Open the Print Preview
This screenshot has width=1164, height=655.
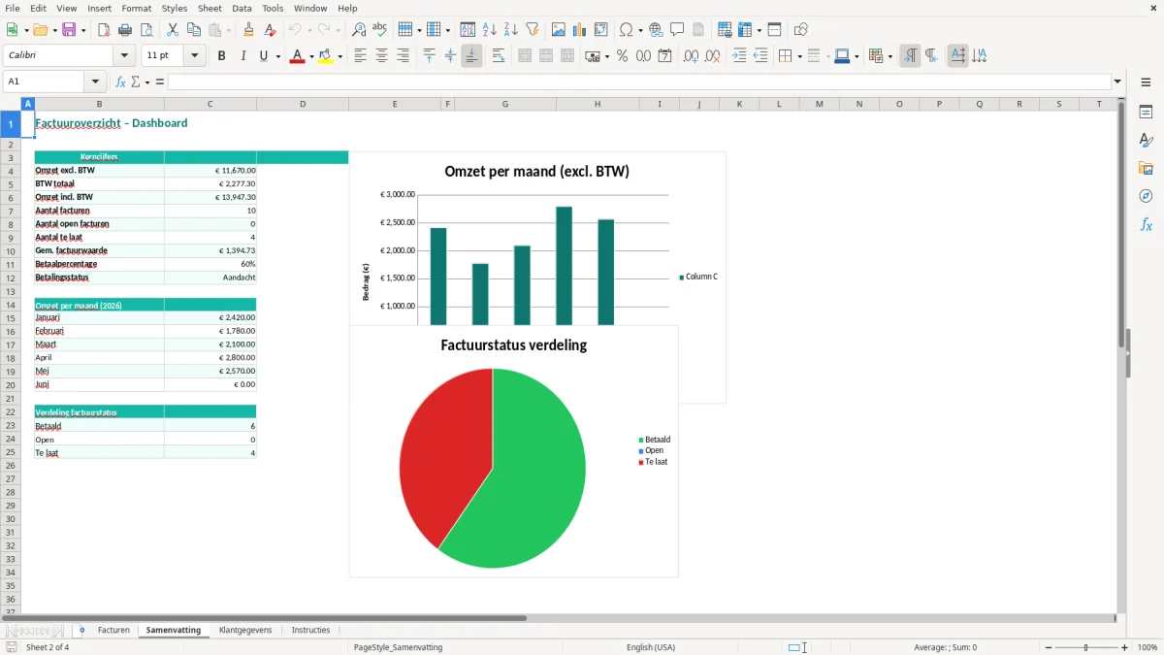[x=146, y=30]
